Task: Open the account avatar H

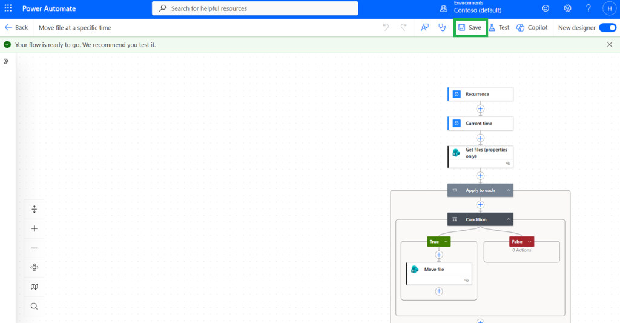Action: 609,8
